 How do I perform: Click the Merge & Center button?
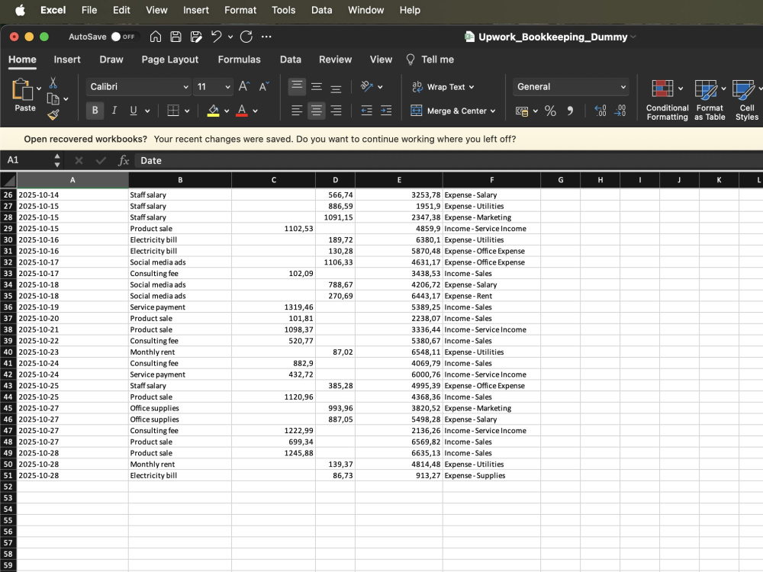pos(448,111)
